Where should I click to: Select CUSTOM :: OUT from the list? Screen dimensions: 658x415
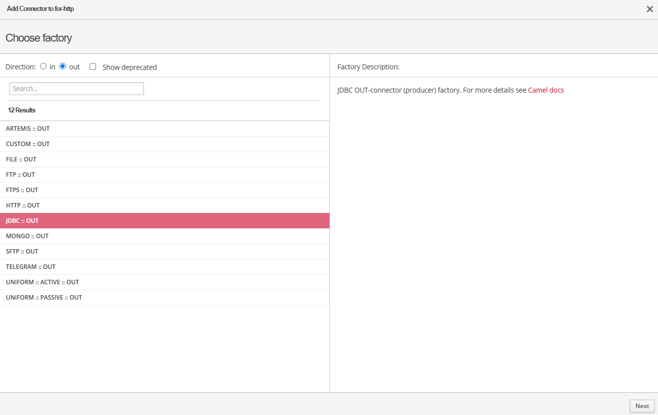click(28, 144)
